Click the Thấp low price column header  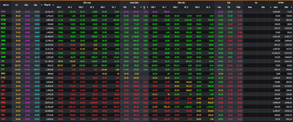[238, 7]
